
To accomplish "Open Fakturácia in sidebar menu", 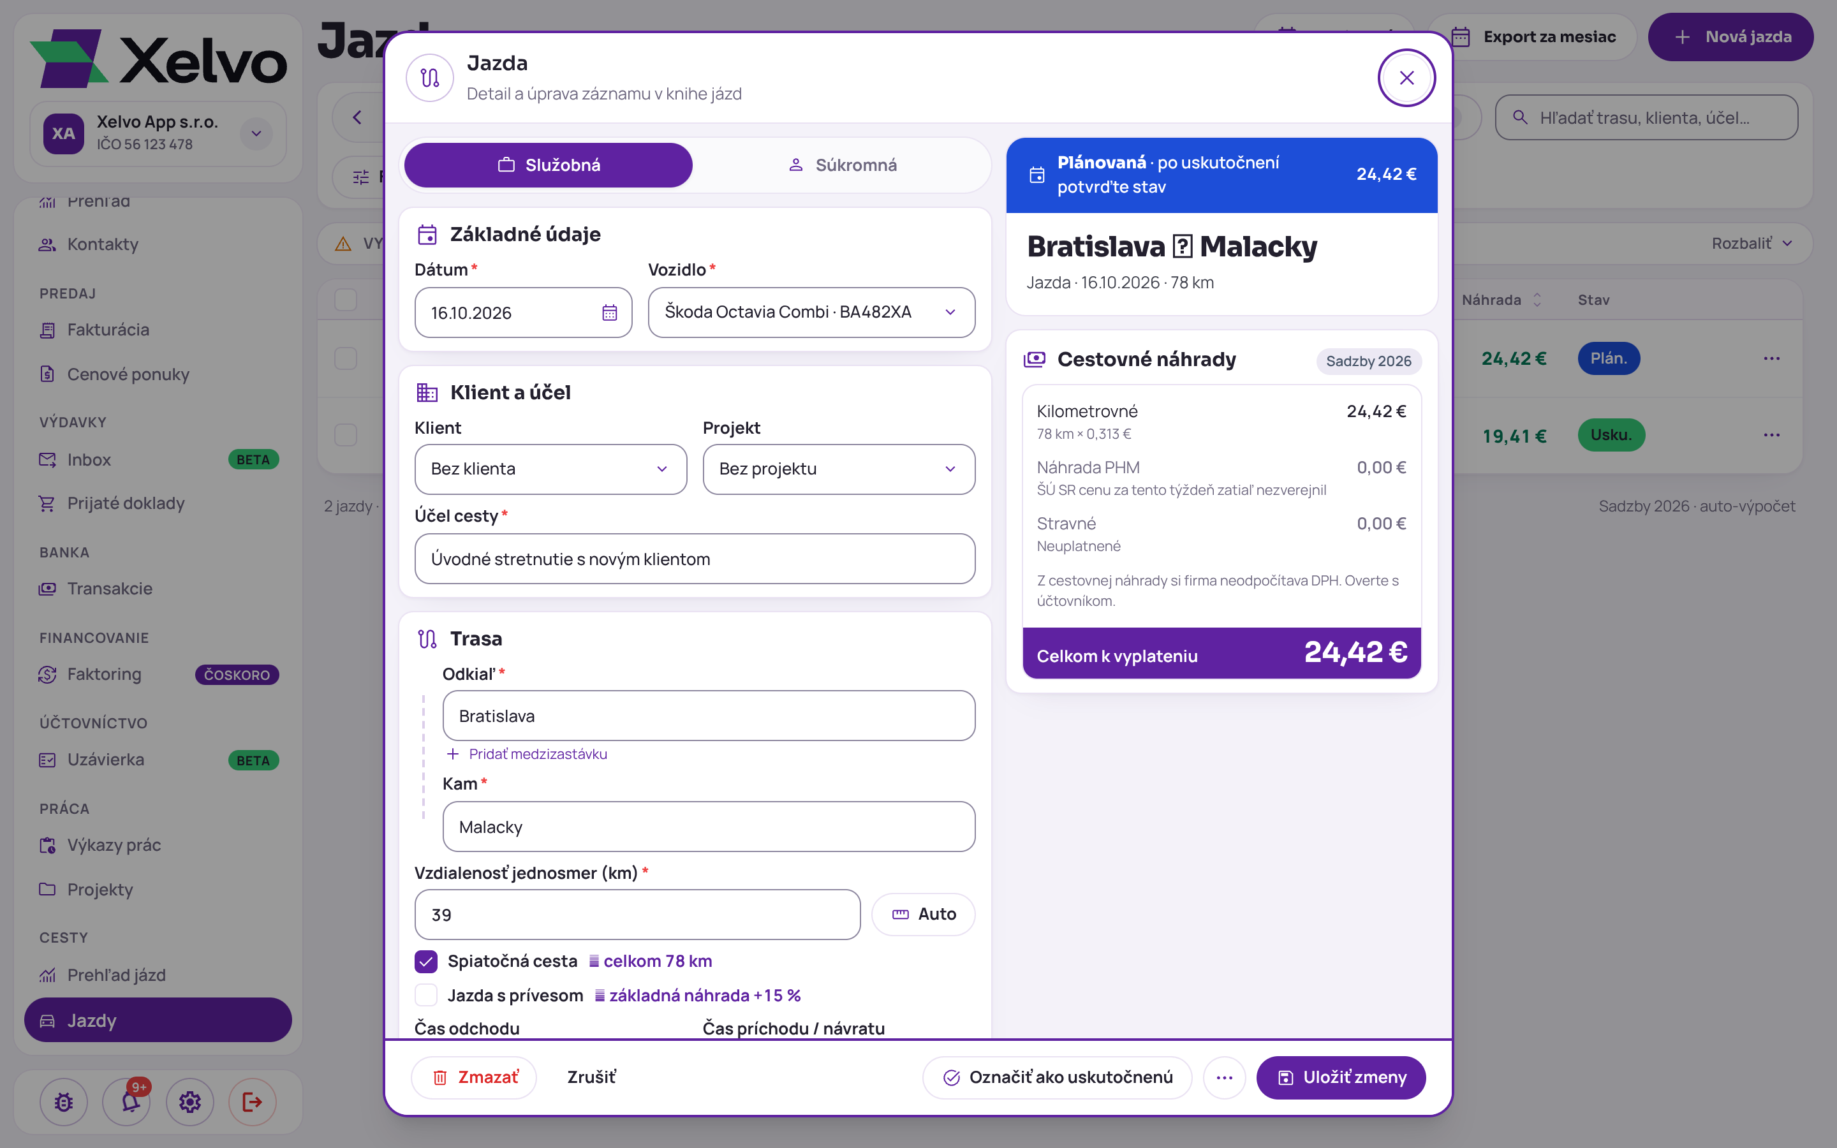I will (158, 330).
